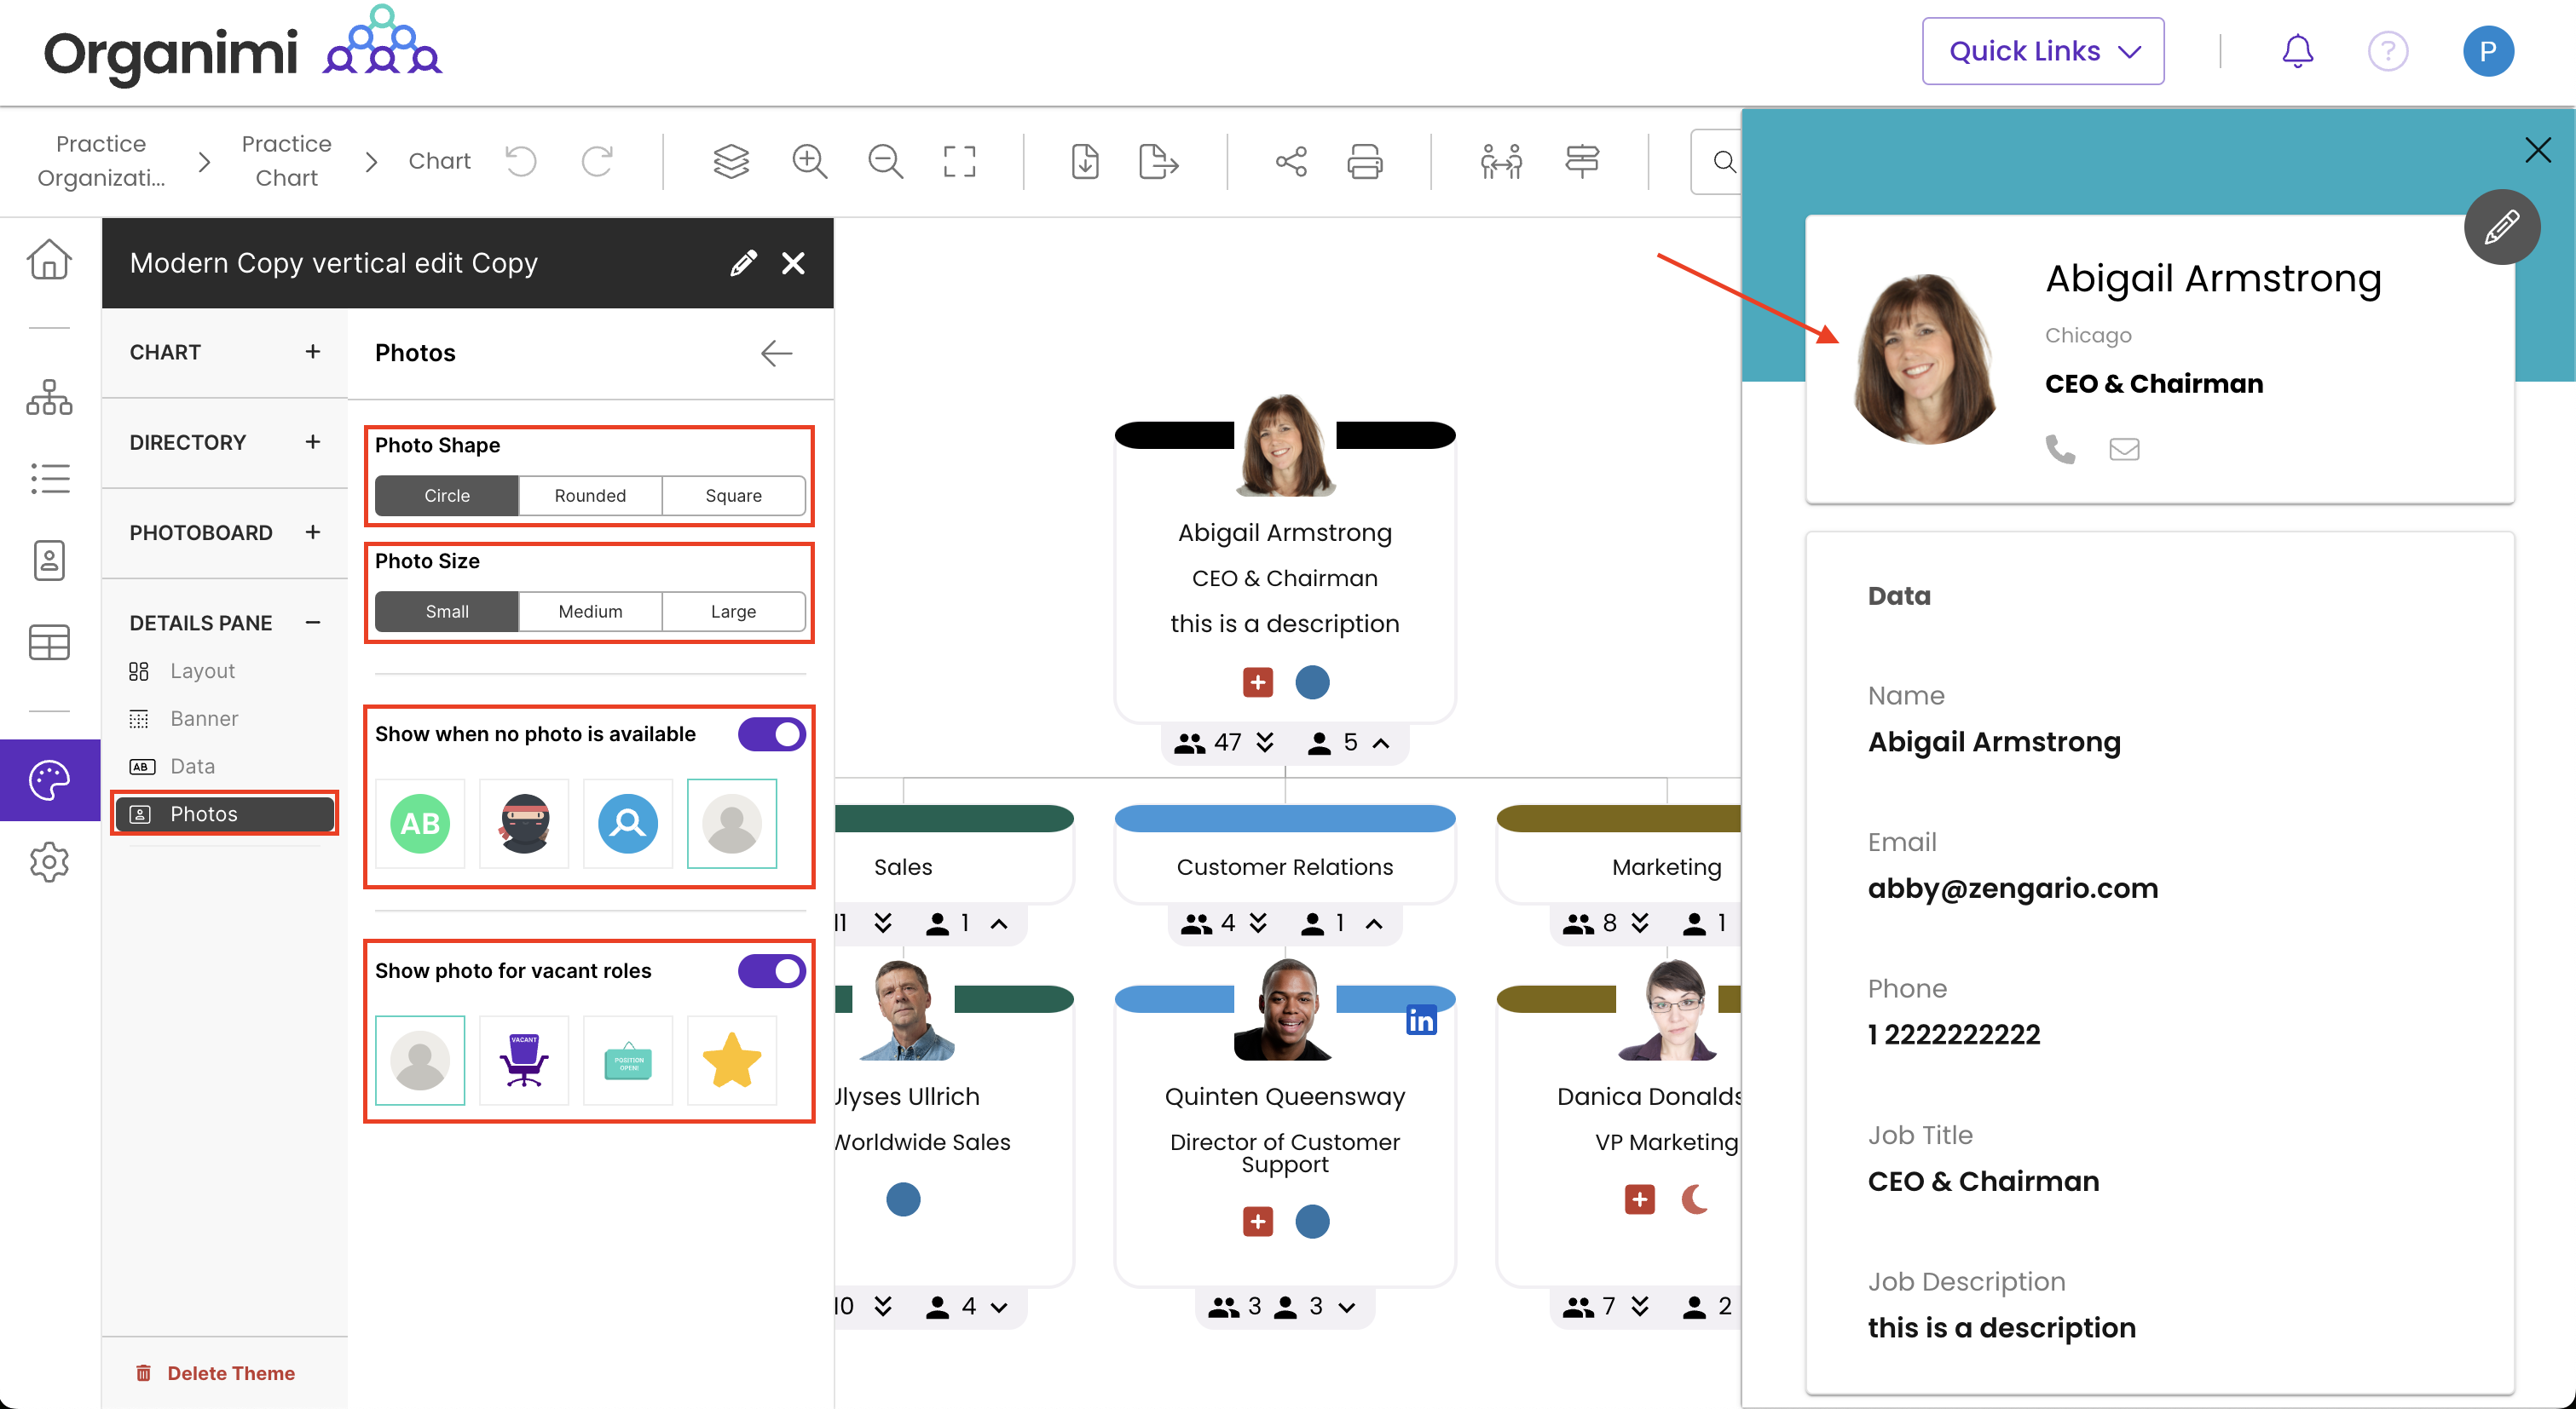Click the export icon in toolbar
2576x1409 pixels.
point(1158,161)
